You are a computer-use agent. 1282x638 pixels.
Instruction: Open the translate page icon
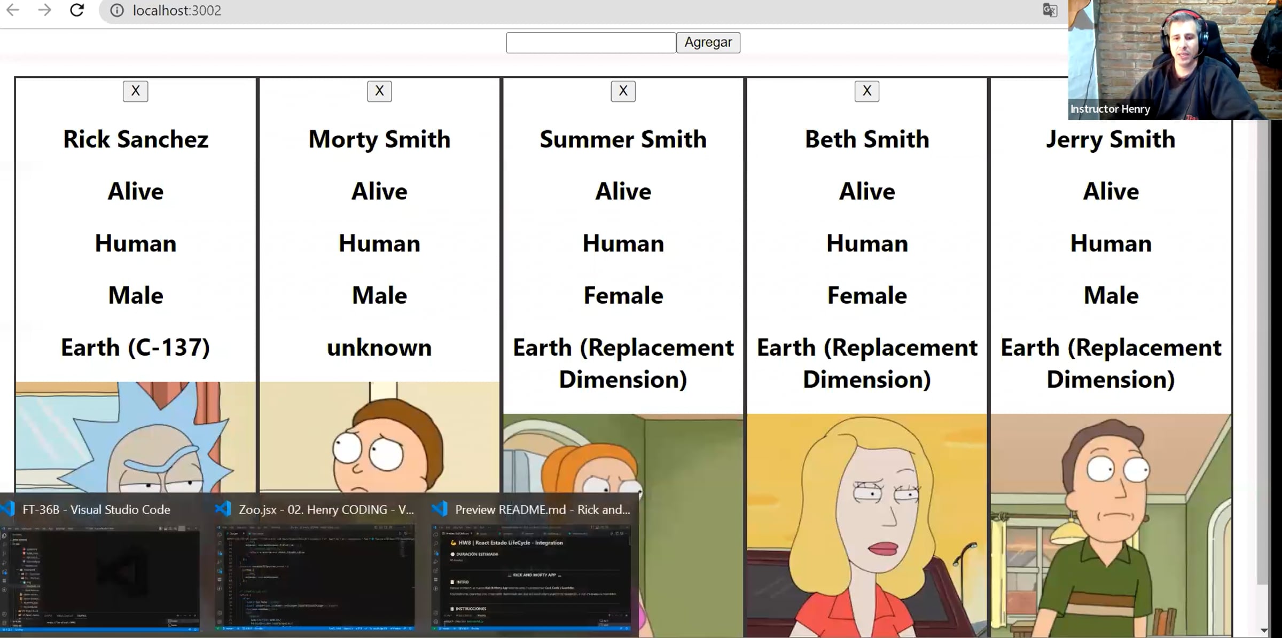click(x=1050, y=10)
